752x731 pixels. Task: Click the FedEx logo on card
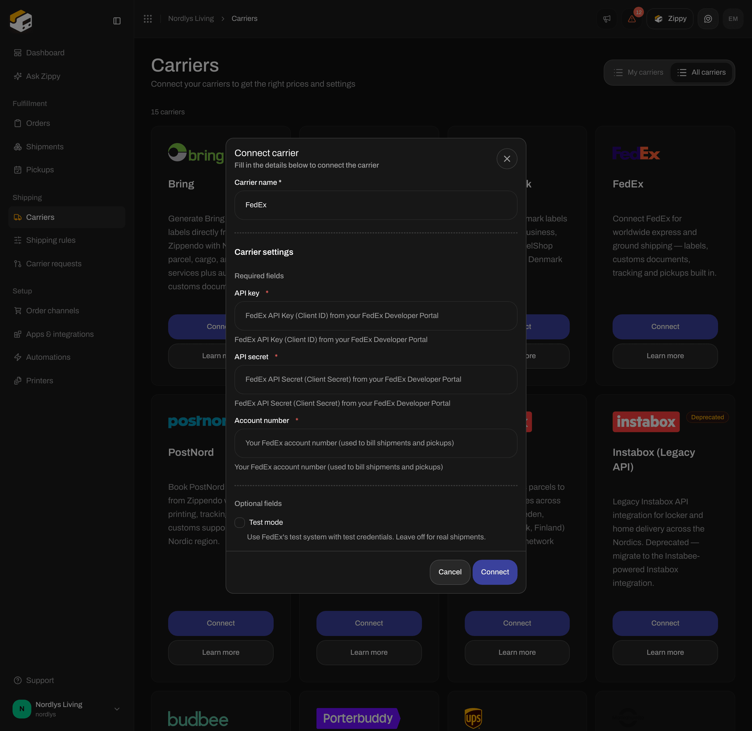tap(636, 154)
